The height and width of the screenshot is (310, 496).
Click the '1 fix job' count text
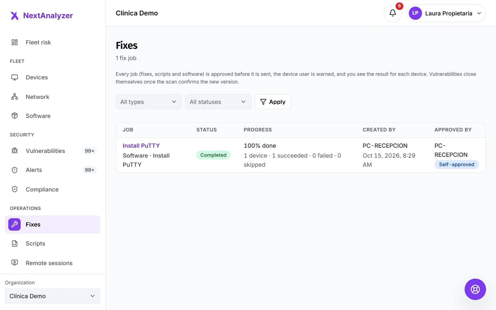(126, 58)
